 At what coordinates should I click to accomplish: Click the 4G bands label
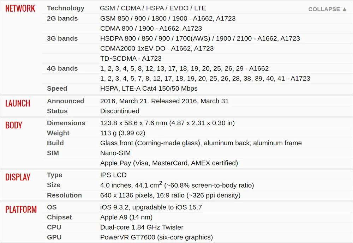pyautogui.click(x=62, y=68)
